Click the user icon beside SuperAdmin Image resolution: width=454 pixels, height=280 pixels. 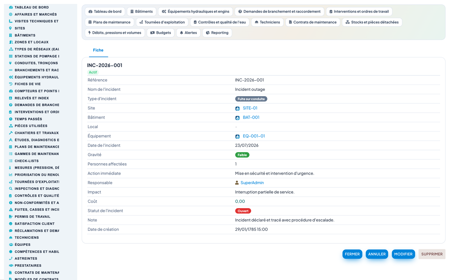(237, 183)
